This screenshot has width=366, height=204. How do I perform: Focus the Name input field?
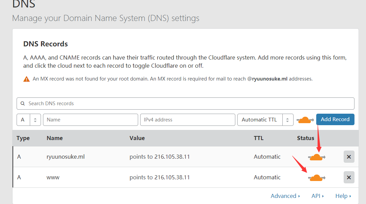click(90, 120)
